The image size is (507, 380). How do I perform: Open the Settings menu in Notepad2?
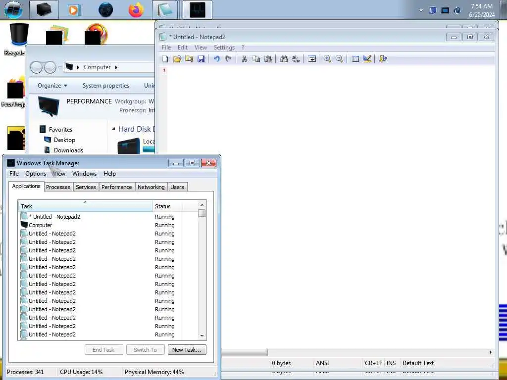(x=224, y=47)
